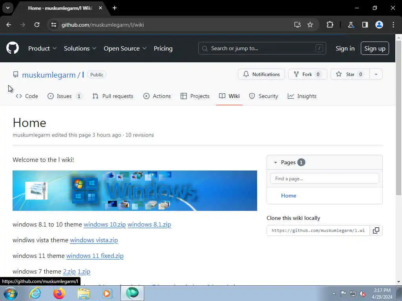The image size is (402, 301).
Task: Open the Pricing page
Action: pos(163,48)
